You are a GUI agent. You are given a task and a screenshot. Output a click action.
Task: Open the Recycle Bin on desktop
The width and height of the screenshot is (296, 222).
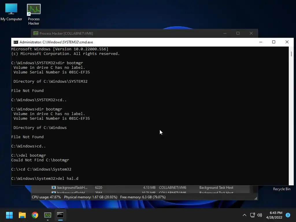click(282, 189)
